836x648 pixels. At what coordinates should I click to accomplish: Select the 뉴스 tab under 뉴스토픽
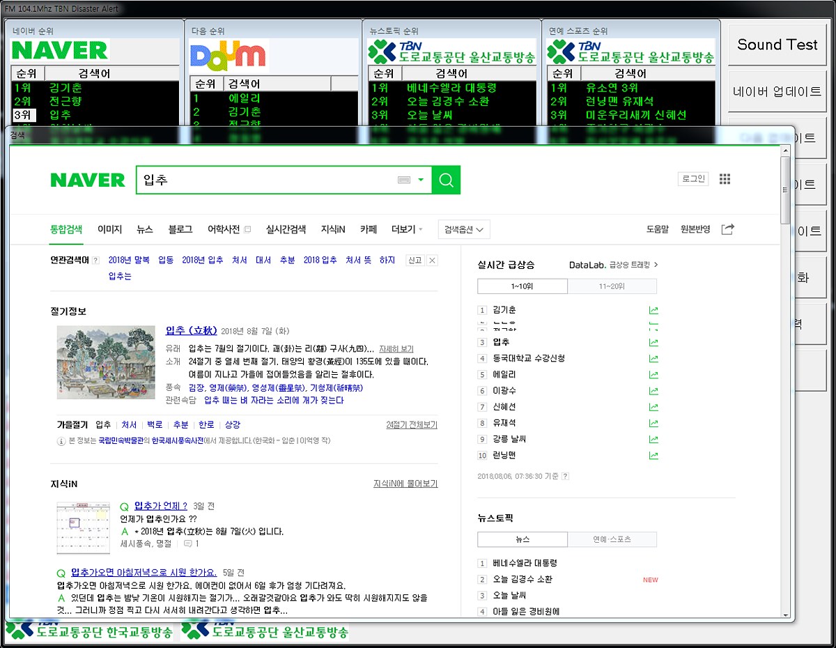[522, 539]
